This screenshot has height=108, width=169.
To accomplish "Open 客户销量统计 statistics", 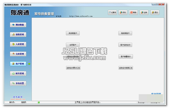I will tap(126, 56).
